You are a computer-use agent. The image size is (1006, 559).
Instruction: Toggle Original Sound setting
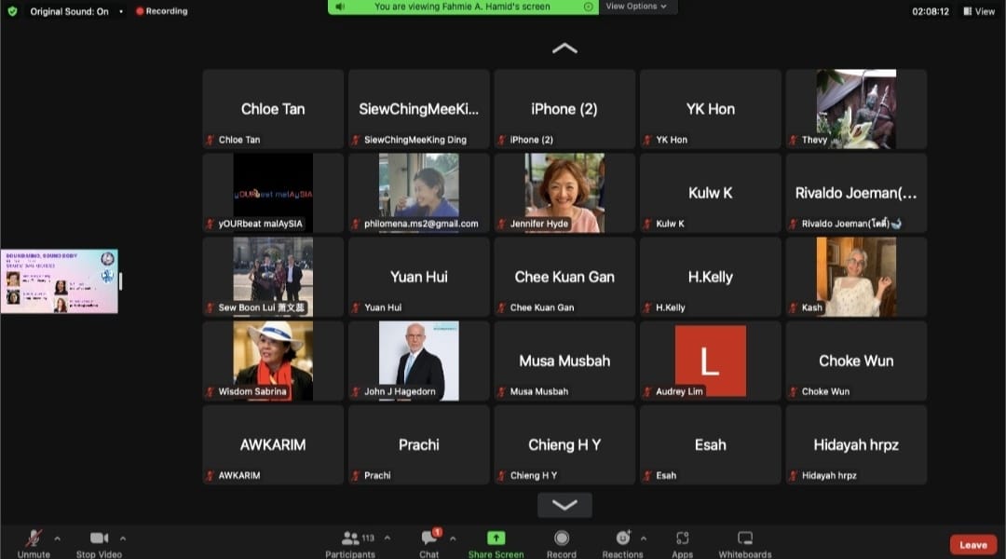[x=69, y=11]
